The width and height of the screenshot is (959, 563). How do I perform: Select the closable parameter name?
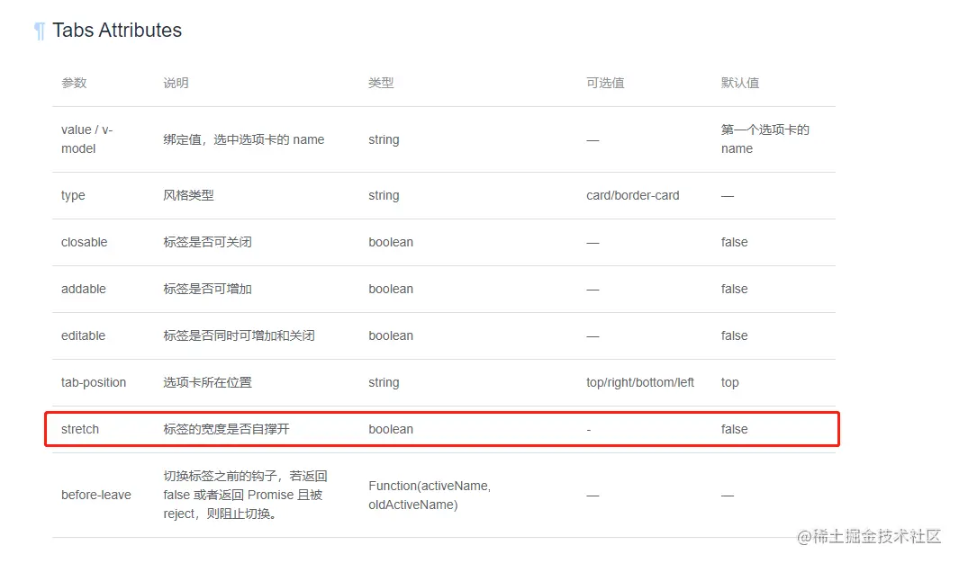83,242
